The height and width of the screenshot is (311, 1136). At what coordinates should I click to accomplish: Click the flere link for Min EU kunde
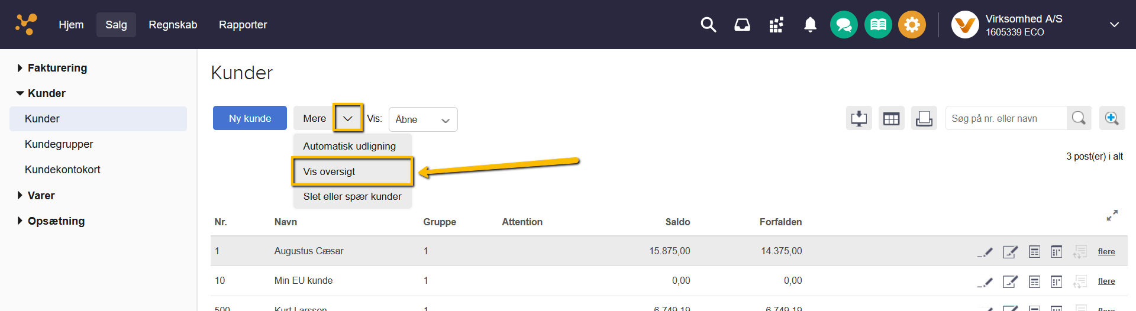pyautogui.click(x=1106, y=281)
